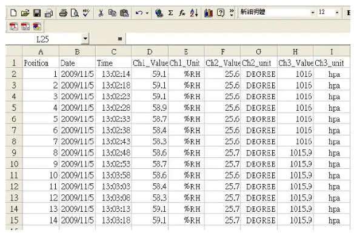Click the equals Edit Formula button
This screenshot has height=233, width=354.
[120, 39]
